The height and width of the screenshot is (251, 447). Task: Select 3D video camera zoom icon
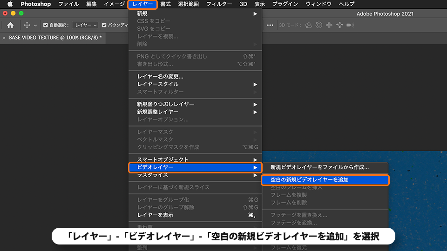click(350, 25)
